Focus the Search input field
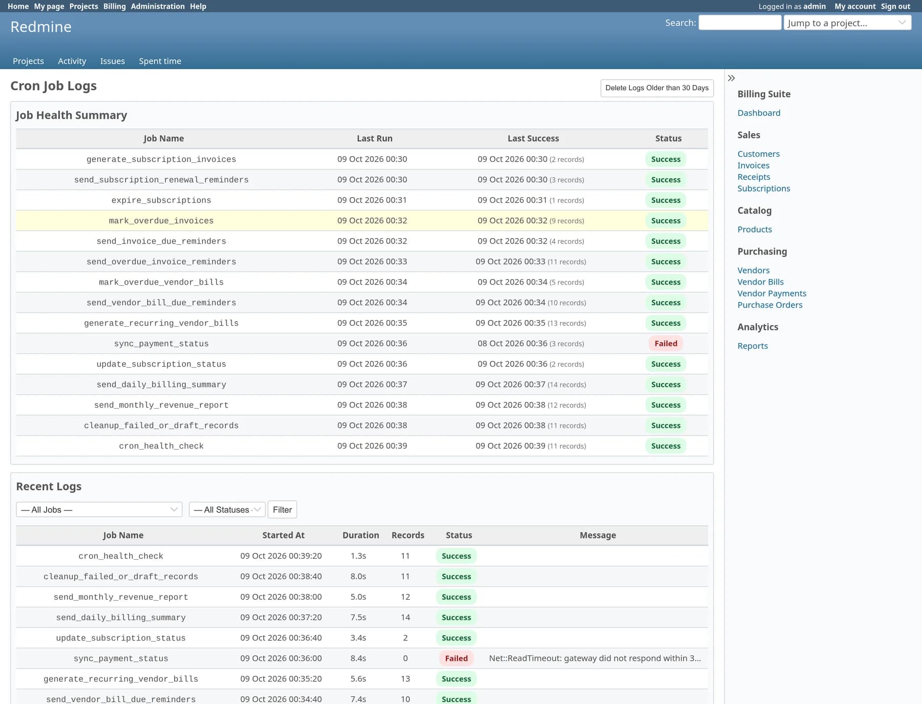Image resolution: width=922 pixels, height=704 pixels. coord(740,23)
